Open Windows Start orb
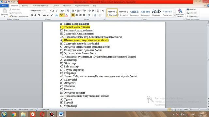Image resolution: width=209 pixels, height=117 pixels. click(4, 114)
